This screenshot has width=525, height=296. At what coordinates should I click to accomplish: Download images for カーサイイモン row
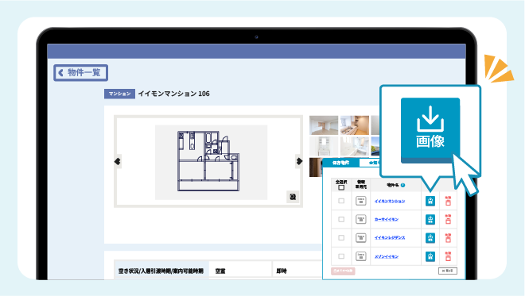430,219
